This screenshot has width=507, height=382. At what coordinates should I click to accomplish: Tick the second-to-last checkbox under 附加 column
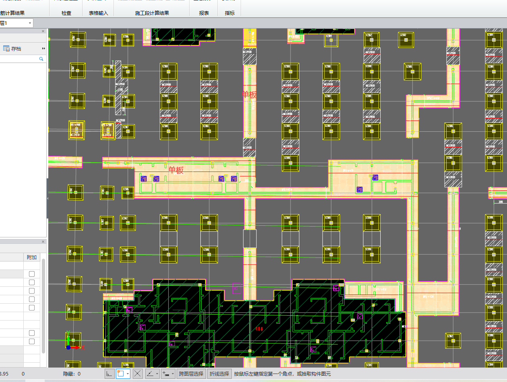point(32,333)
